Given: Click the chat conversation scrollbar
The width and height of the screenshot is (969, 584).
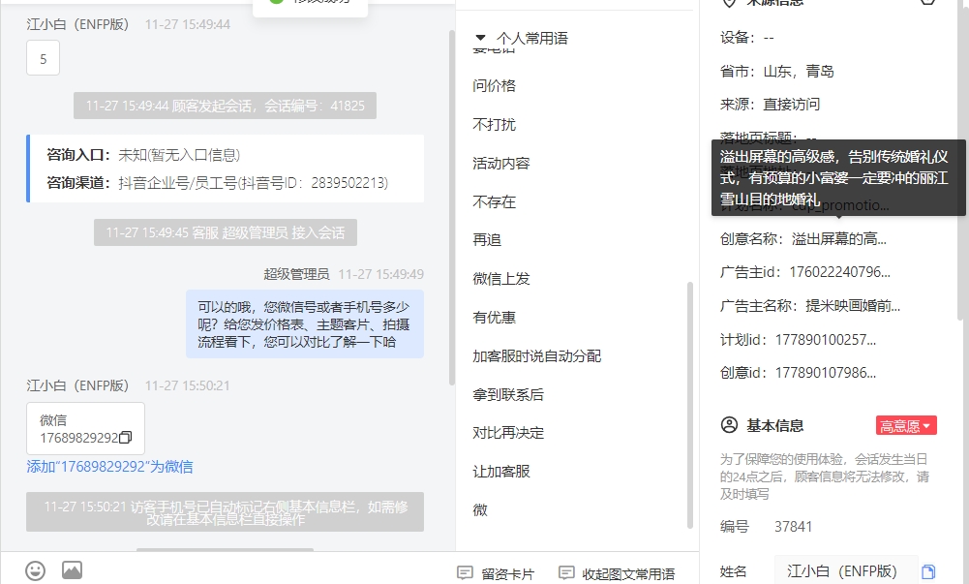Looking at the screenshot, I should coord(452,207).
